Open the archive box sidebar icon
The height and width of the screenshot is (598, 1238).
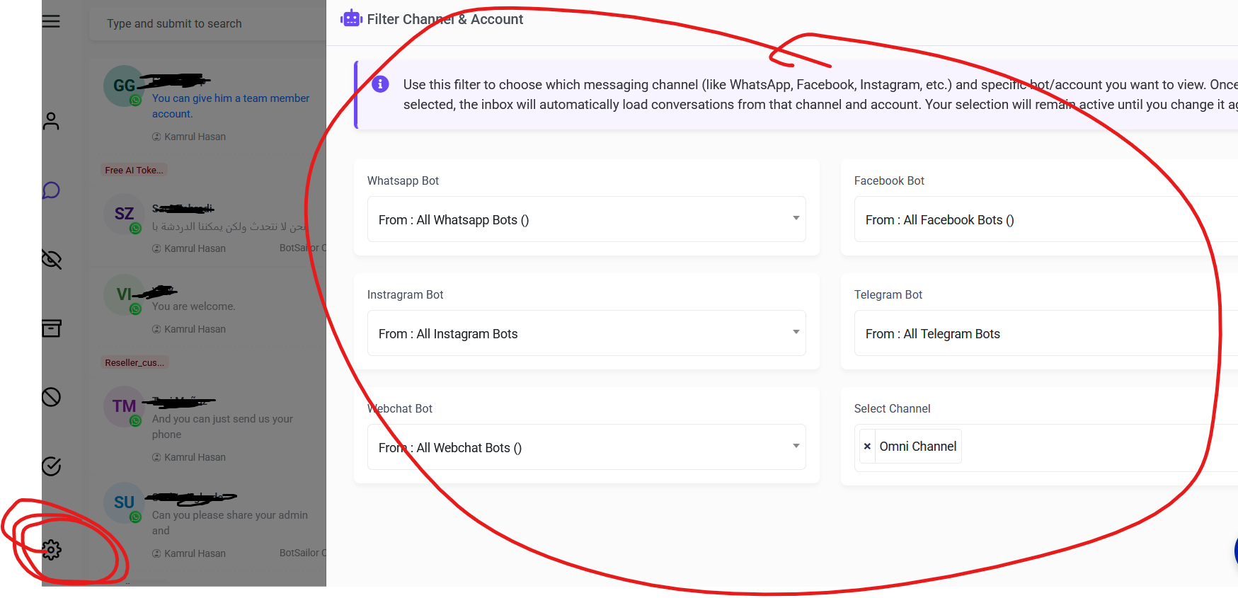pyautogui.click(x=51, y=328)
